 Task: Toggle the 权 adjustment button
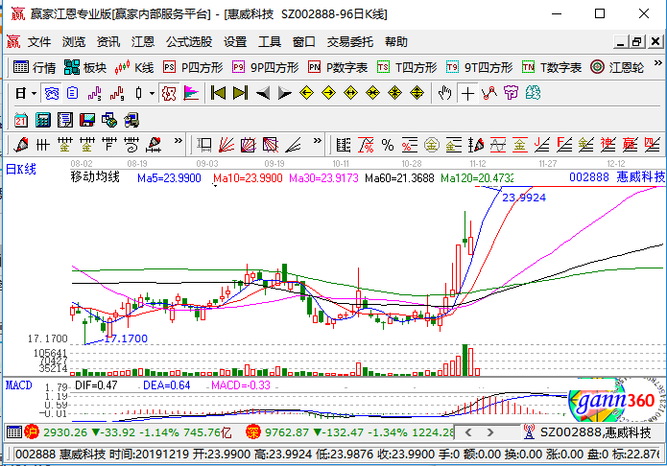click(169, 93)
